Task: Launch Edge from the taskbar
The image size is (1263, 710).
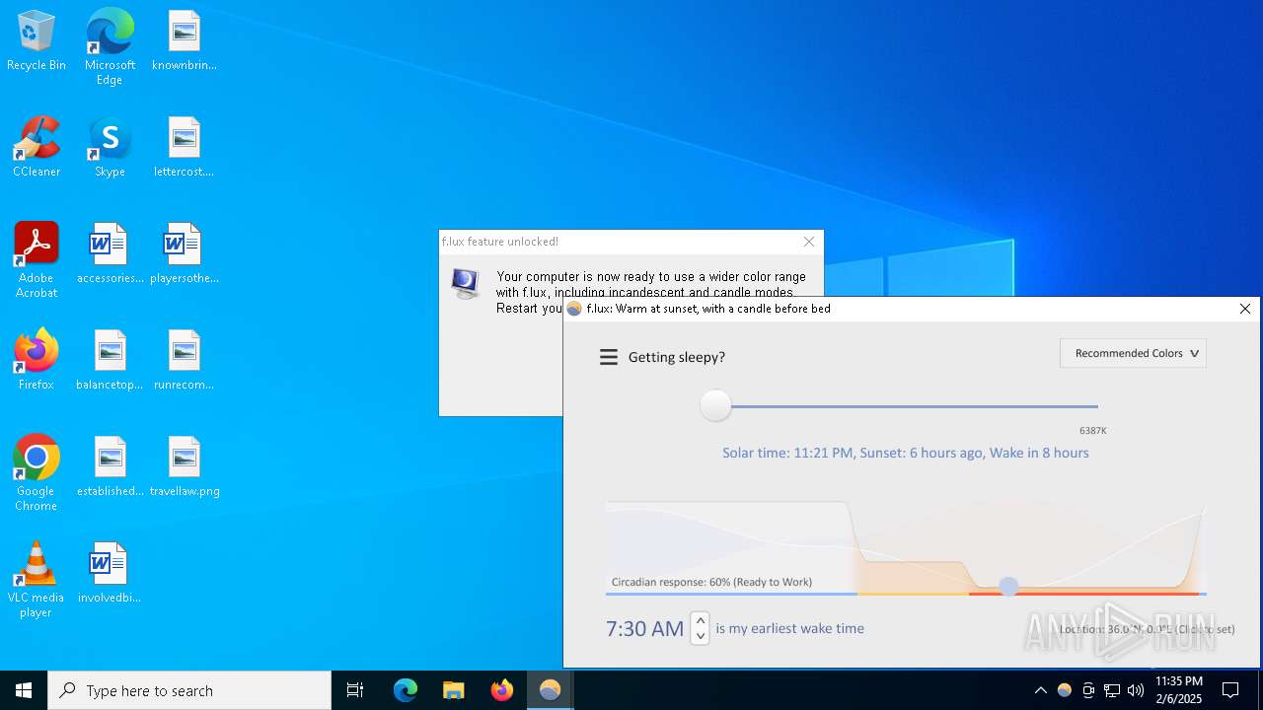Action: [406, 690]
